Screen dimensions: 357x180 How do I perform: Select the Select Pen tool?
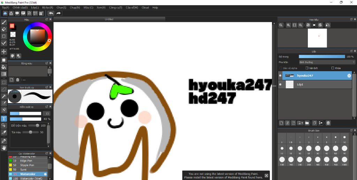(x=3, y=103)
